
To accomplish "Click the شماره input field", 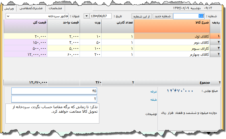I will point(189,16).
